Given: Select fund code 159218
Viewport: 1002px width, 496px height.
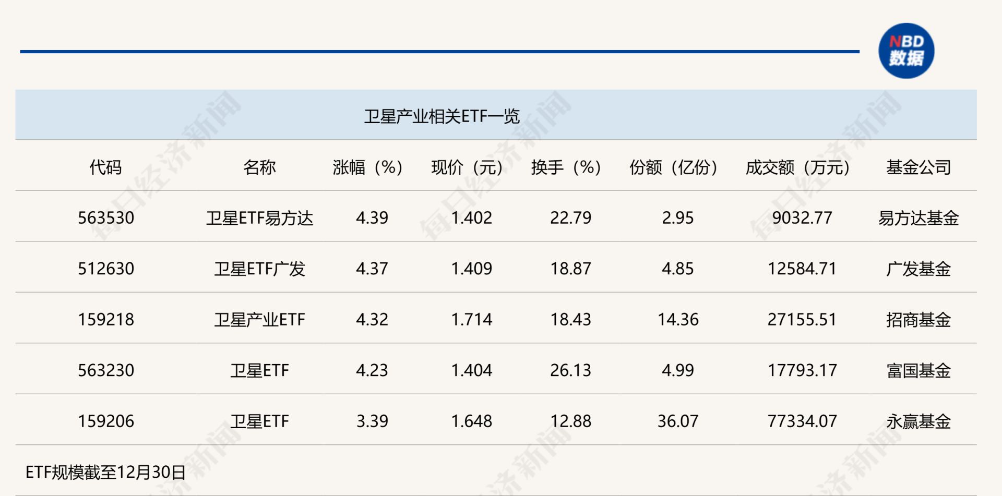Looking at the screenshot, I should click(x=106, y=319).
